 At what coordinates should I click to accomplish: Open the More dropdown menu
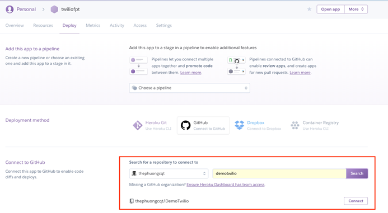pyautogui.click(x=356, y=9)
